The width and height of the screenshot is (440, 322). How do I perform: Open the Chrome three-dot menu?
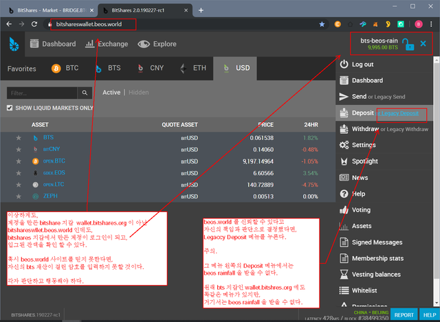pos(431,25)
